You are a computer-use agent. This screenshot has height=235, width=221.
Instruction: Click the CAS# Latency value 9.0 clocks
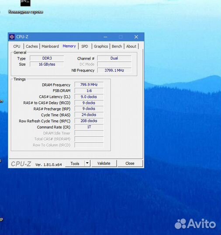89,97
